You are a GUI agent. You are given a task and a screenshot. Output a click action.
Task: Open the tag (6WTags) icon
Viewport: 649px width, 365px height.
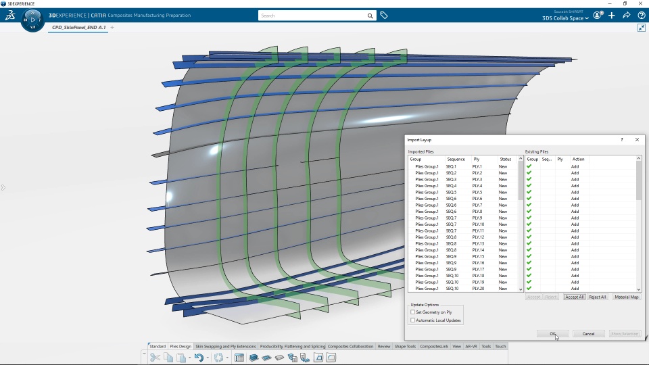coord(384,16)
